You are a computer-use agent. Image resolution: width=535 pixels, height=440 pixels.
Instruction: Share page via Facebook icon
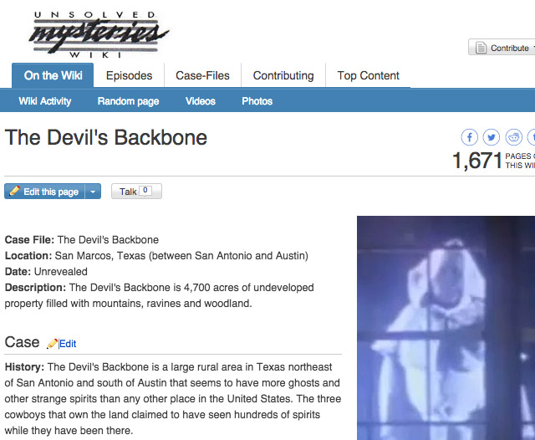[470, 137]
